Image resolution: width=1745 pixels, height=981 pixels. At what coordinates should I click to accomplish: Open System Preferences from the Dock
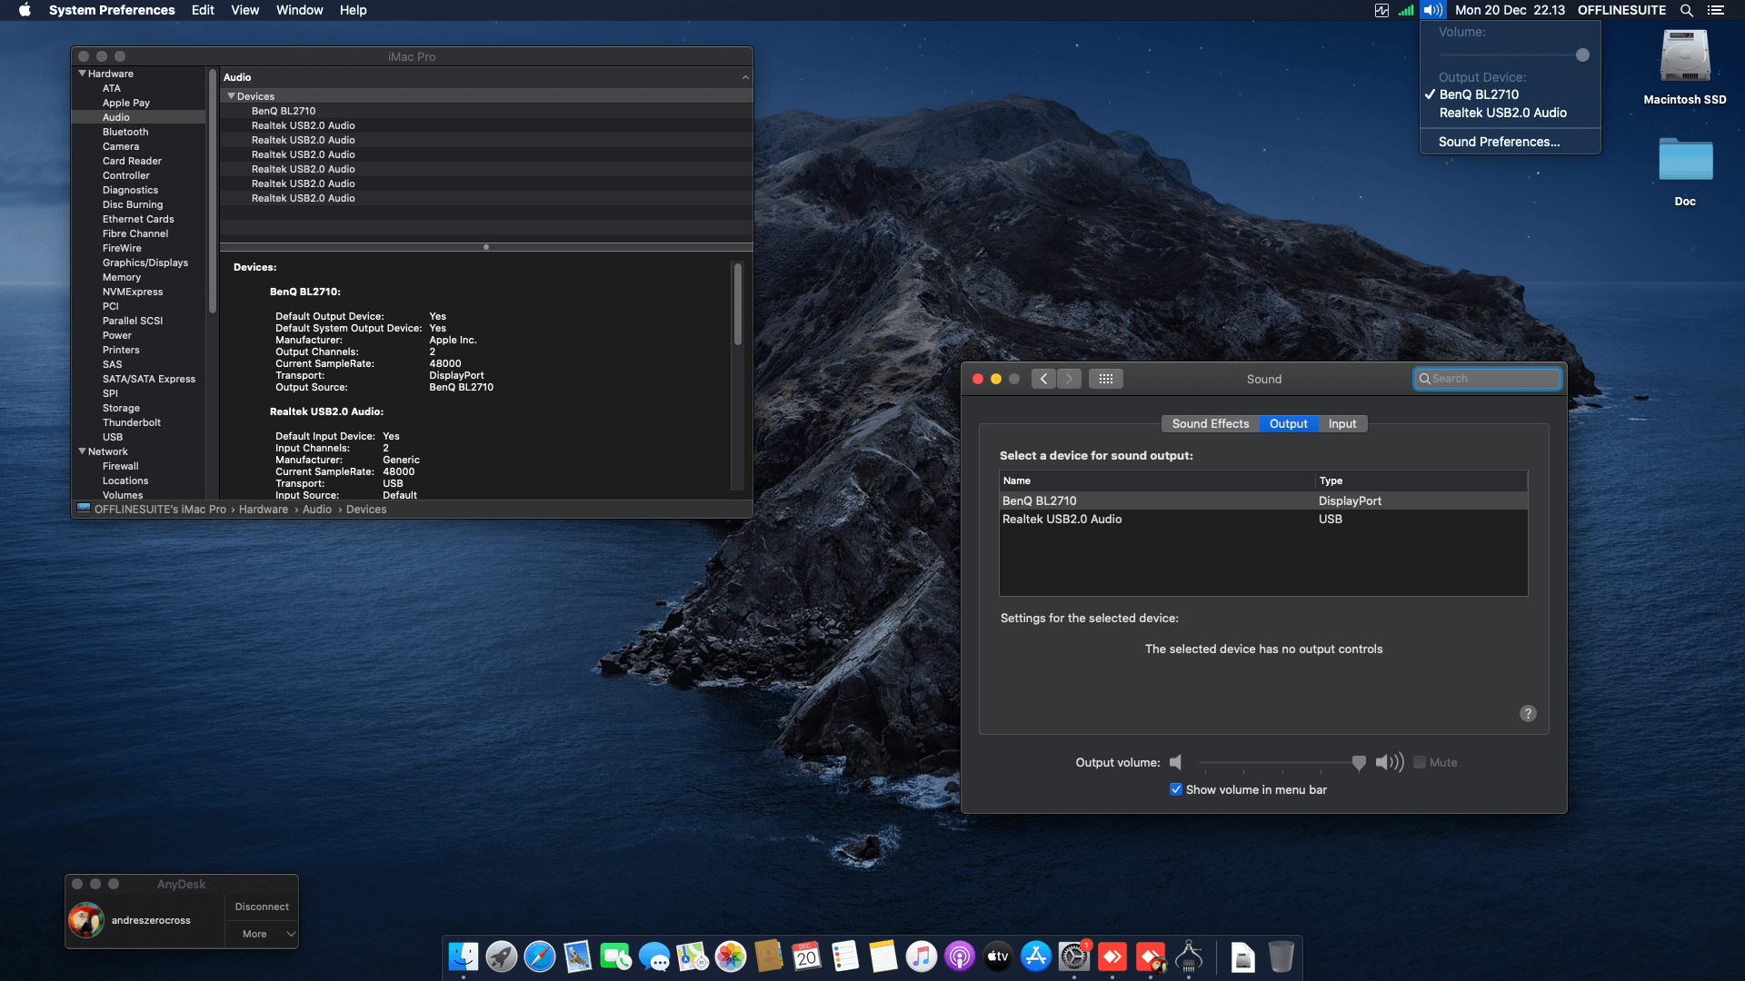(x=1076, y=956)
